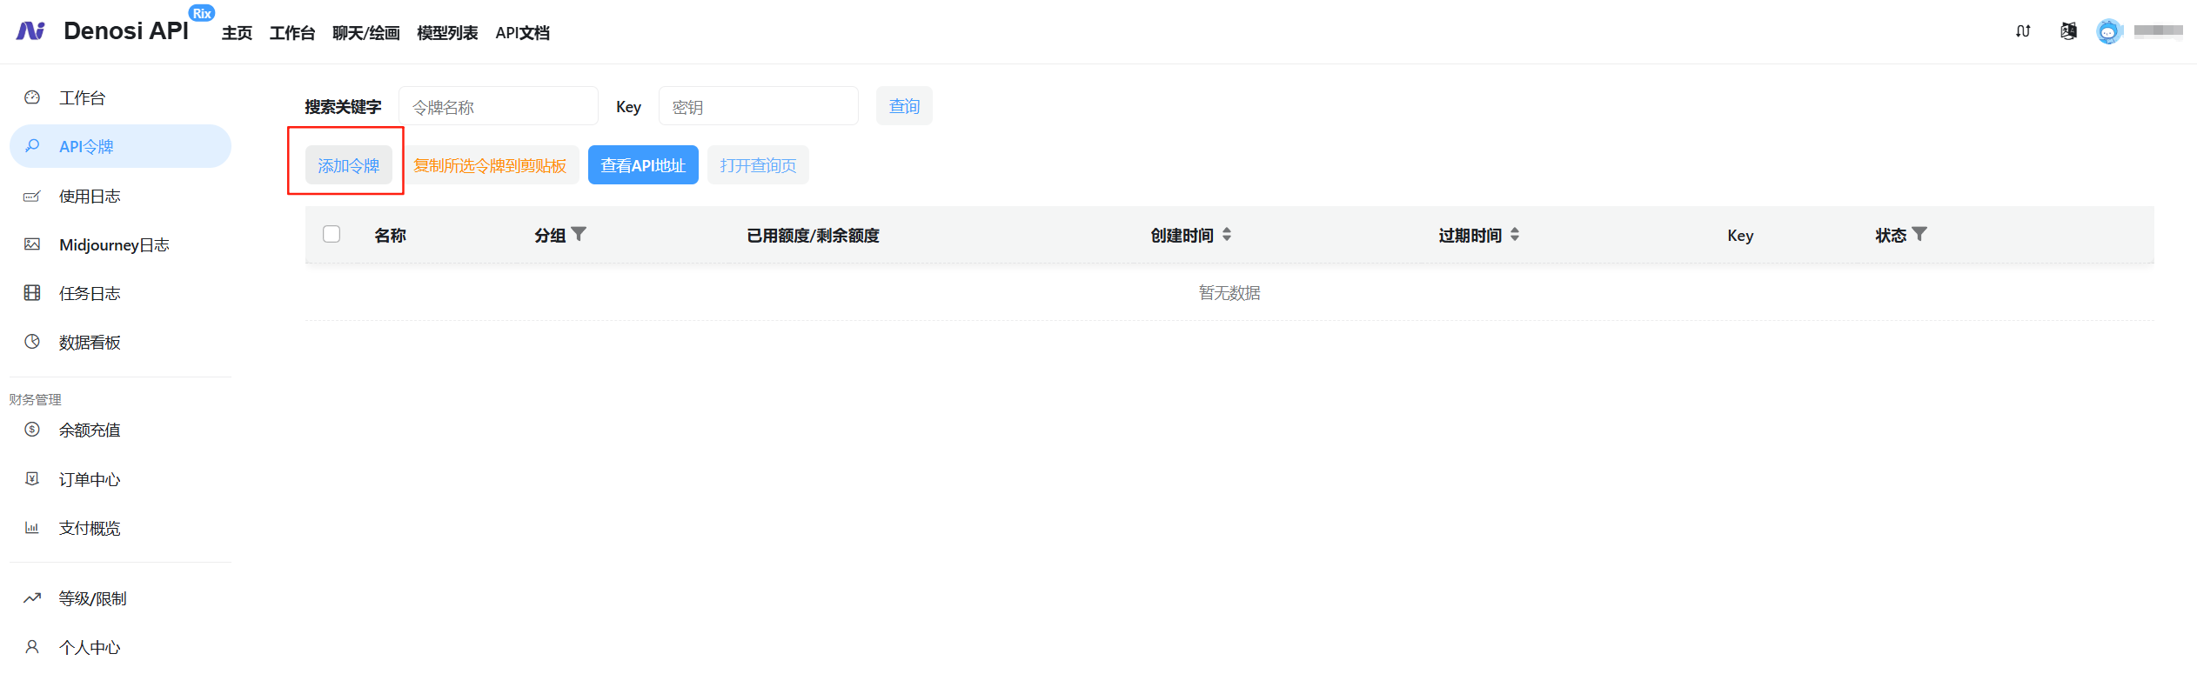
Task: Click the Denosi API logo icon
Action: click(x=30, y=31)
